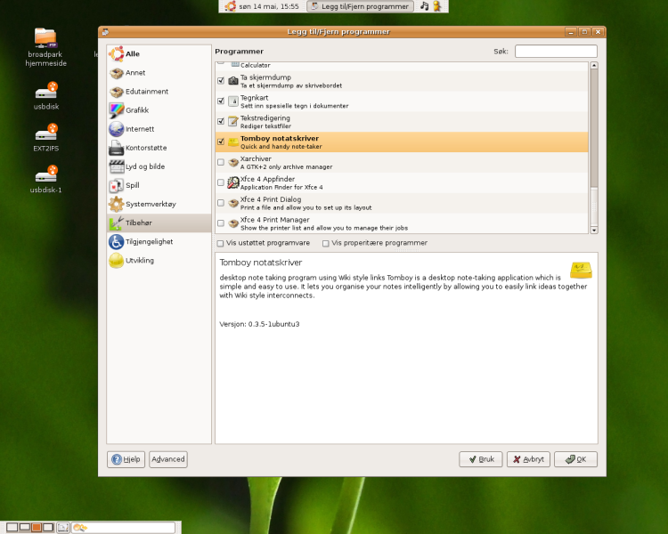This screenshot has width=668, height=534.
Task: Click the Xfce 4 Print Dialog icon
Action: click(x=233, y=203)
